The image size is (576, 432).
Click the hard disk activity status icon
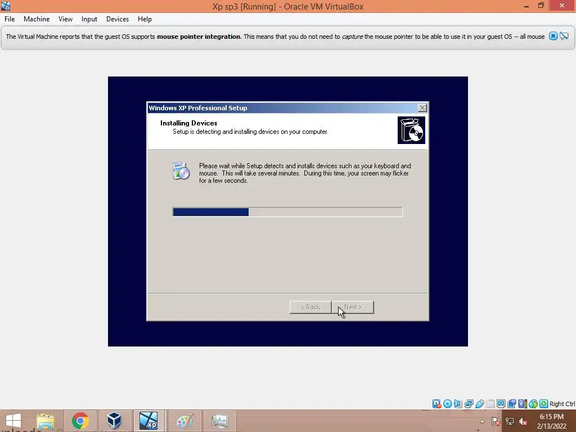tap(436, 404)
